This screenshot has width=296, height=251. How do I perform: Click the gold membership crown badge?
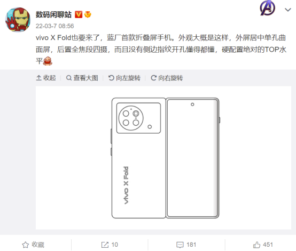[88, 14]
